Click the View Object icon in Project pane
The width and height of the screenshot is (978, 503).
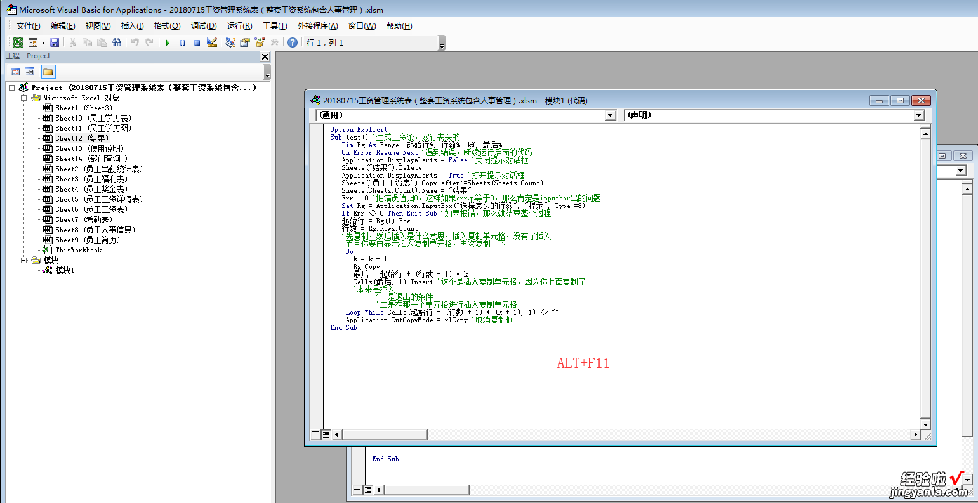click(29, 72)
